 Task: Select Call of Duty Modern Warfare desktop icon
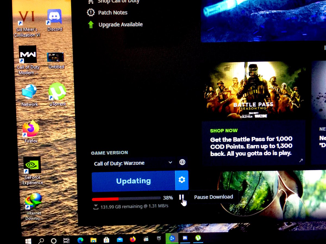[28, 60]
